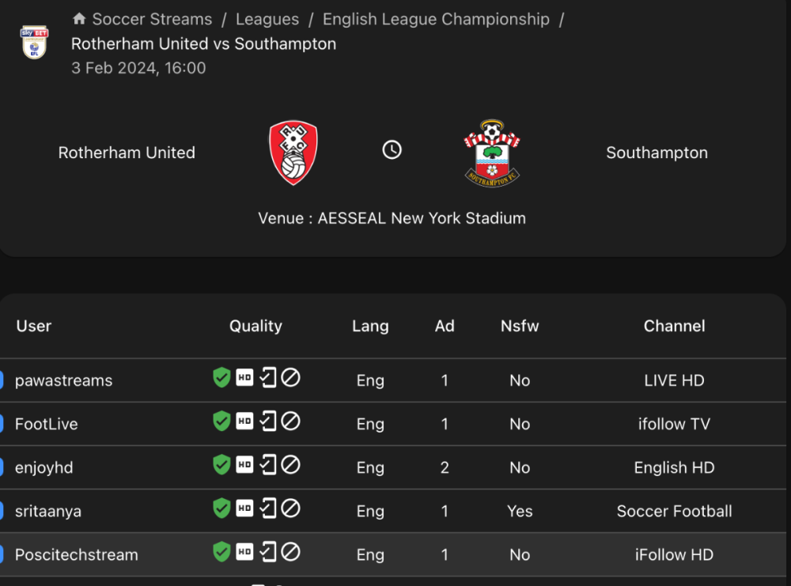Click the blocked circle icon for sritaanya

click(x=291, y=509)
